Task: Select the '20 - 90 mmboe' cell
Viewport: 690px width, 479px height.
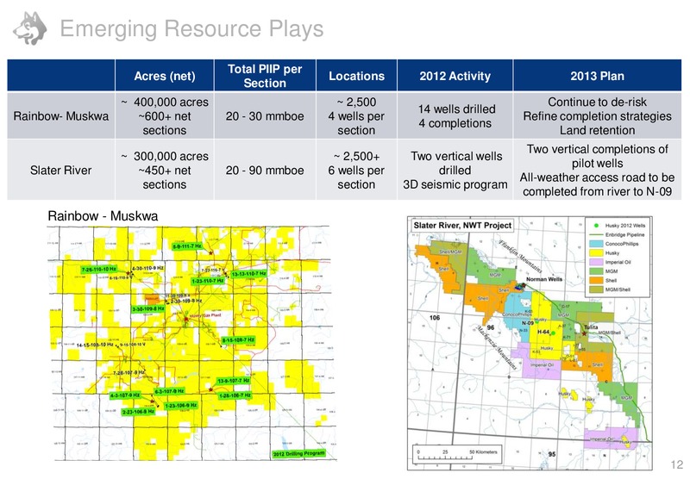Action: coord(265,170)
